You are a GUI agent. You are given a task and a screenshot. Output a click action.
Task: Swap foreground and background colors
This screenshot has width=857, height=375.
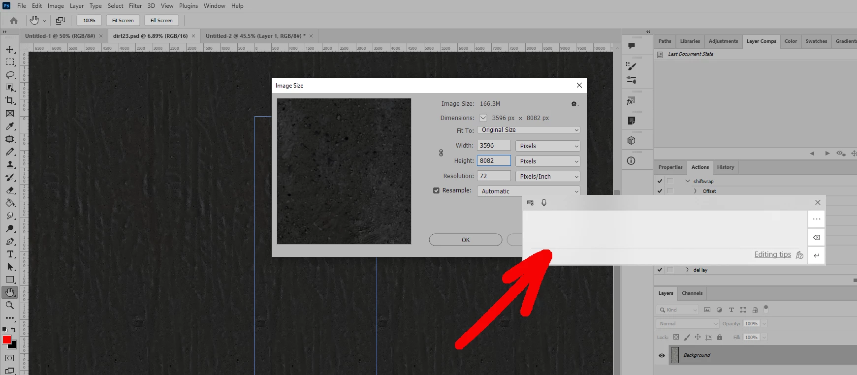pos(13,330)
